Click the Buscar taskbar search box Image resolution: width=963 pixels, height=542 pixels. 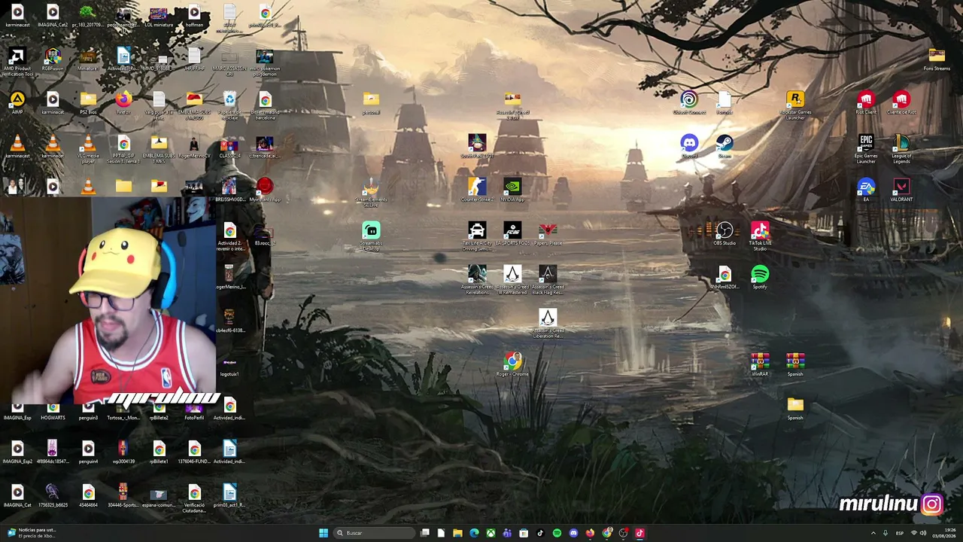coord(374,533)
